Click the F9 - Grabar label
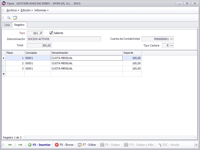The width and height of the screenshot is (200, 150). click(112, 145)
